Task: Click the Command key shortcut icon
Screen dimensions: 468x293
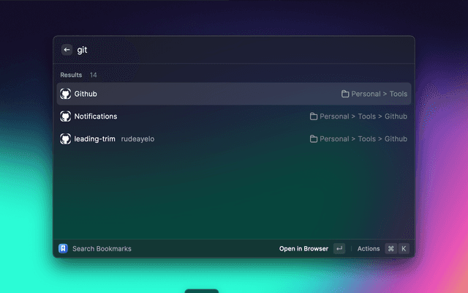Action: click(390, 248)
